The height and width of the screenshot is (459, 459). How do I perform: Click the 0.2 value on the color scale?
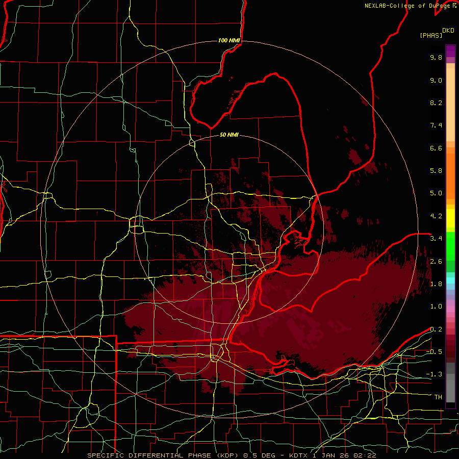click(436, 329)
